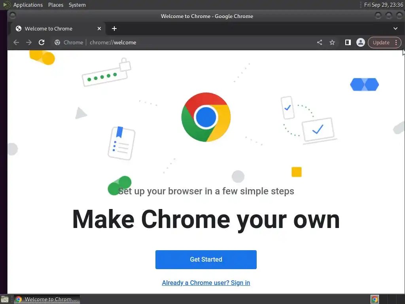Screen dimensions: 405x304
Task: Reload the Welcome page
Action: tap(41, 42)
